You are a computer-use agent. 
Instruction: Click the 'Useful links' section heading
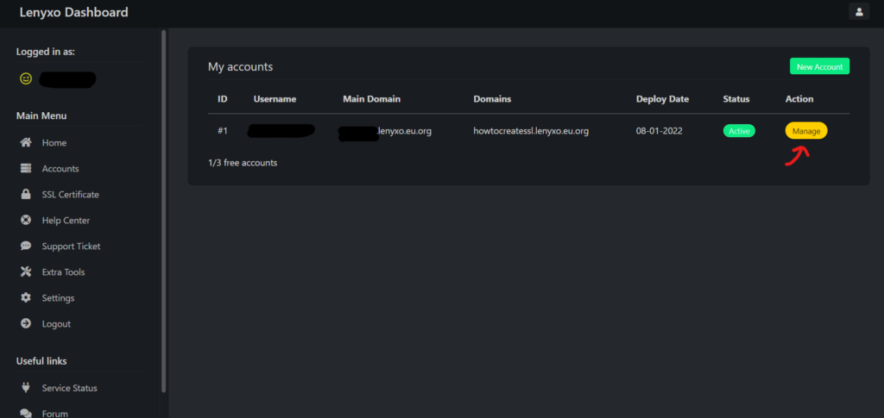[41, 361]
